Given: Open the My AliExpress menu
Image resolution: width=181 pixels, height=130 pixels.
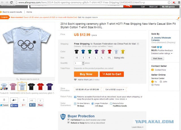Looking at the screenshot, I should point(169,7).
